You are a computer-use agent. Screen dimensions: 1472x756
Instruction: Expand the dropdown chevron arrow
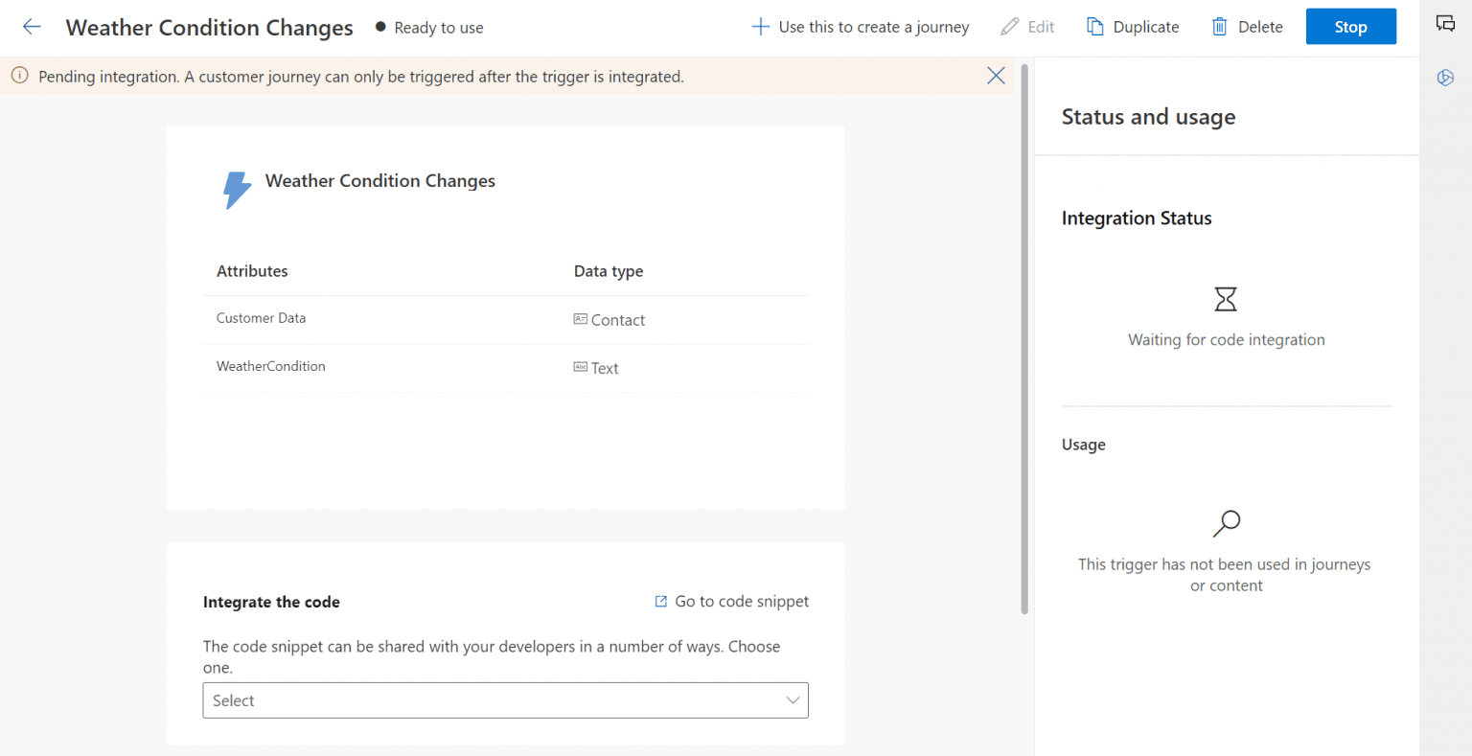point(793,700)
